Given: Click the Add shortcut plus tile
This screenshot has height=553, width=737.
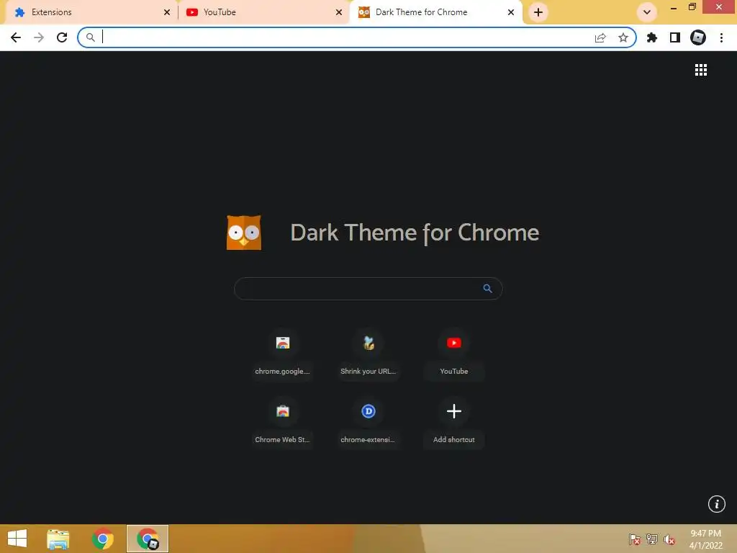Looking at the screenshot, I should [x=453, y=422].
